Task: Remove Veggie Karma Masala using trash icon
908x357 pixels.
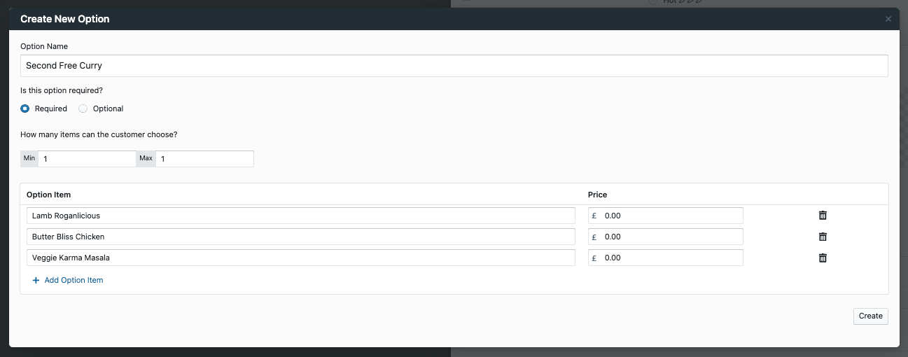Action: point(823,258)
